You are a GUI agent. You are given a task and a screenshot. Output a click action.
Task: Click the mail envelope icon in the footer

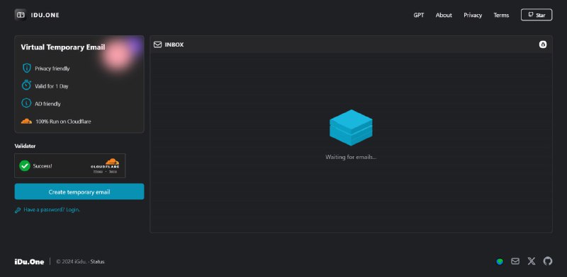515,261
